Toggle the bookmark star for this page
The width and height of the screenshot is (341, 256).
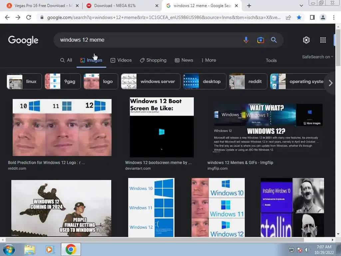[x=299, y=17]
